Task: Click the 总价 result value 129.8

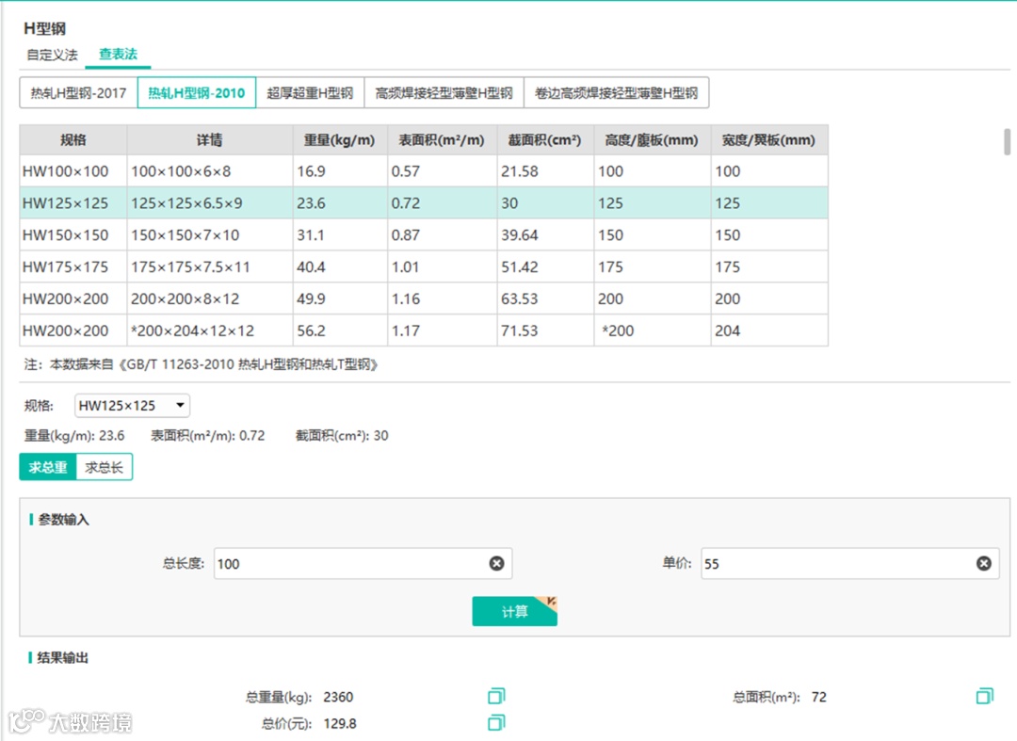Action: pos(340,723)
